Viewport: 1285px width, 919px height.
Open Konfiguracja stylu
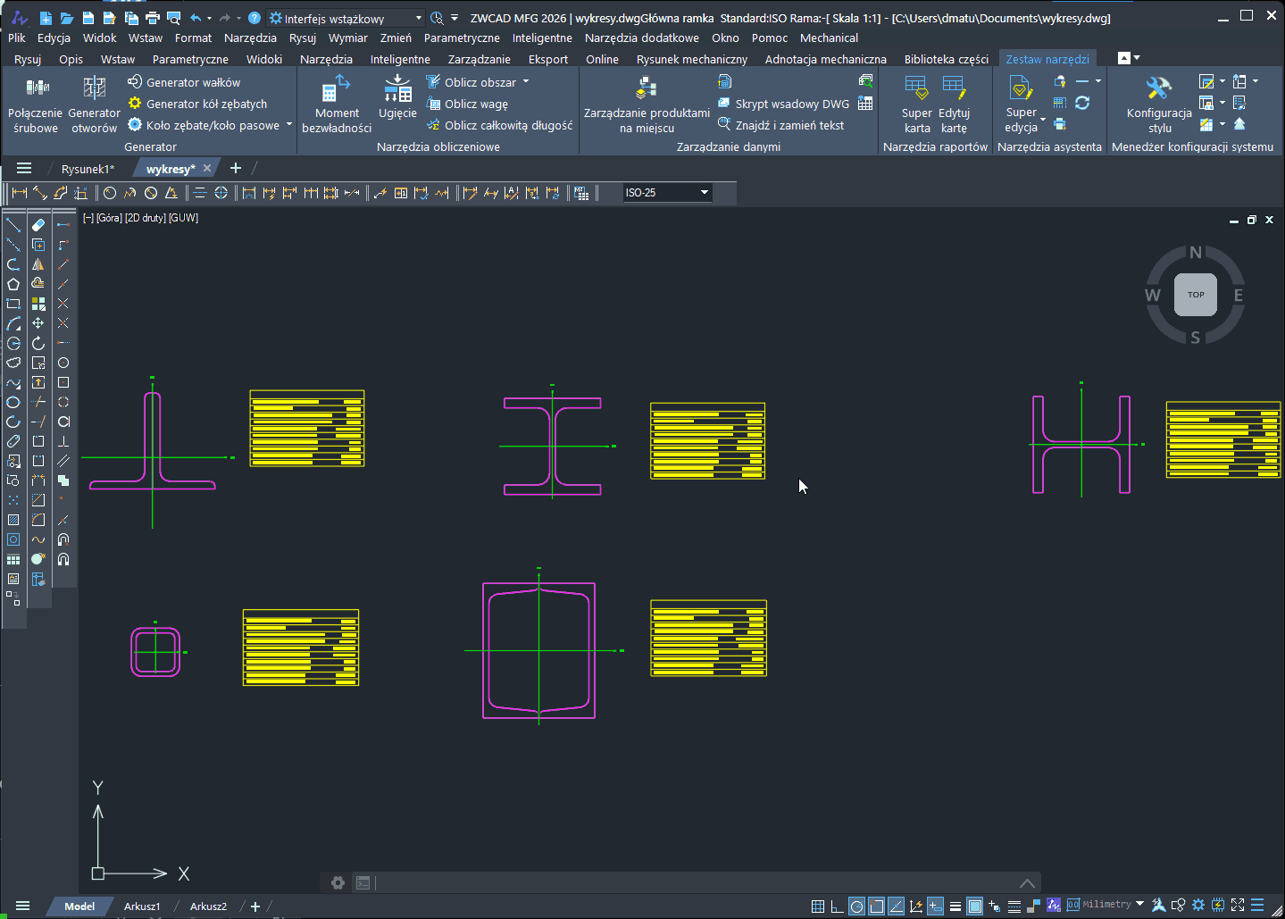coord(1159,104)
